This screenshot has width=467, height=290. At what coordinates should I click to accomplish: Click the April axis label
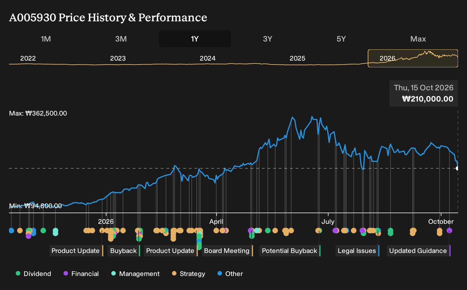click(x=216, y=222)
